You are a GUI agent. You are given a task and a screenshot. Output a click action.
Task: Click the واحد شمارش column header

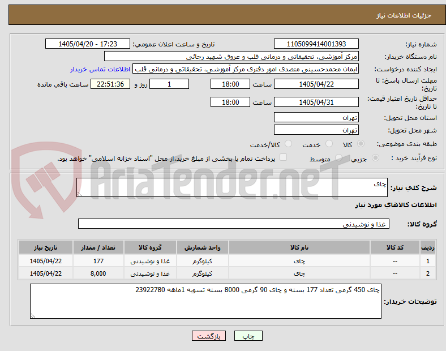pos(202,247)
